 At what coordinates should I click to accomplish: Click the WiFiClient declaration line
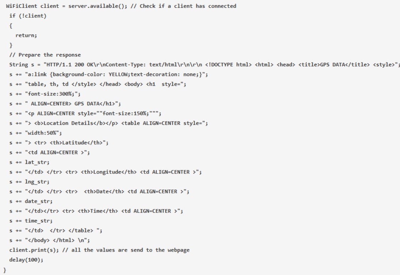click(x=121, y=6)
